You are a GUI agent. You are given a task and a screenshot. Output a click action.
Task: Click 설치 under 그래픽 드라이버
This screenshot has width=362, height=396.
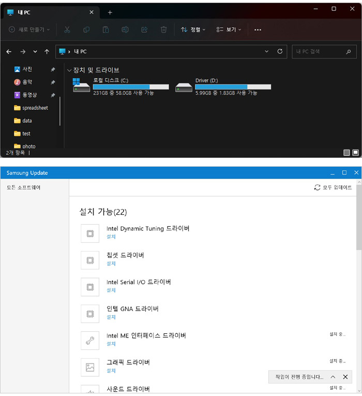[x=111, y=371]
